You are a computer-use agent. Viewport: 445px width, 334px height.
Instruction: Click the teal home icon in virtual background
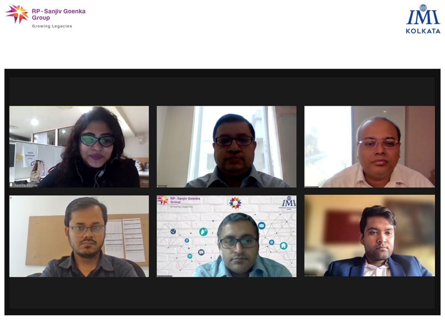click(283, 246)
